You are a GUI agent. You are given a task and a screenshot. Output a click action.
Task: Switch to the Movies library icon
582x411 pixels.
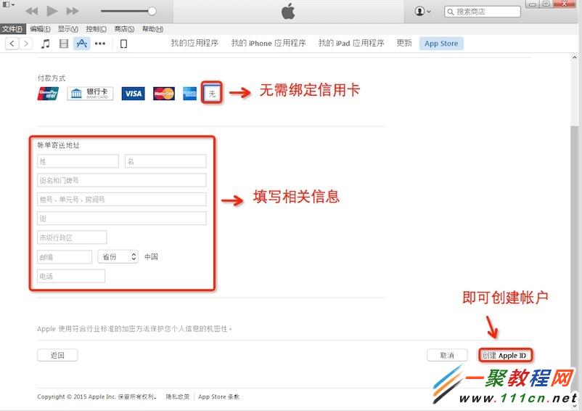[x=64, y=44]
